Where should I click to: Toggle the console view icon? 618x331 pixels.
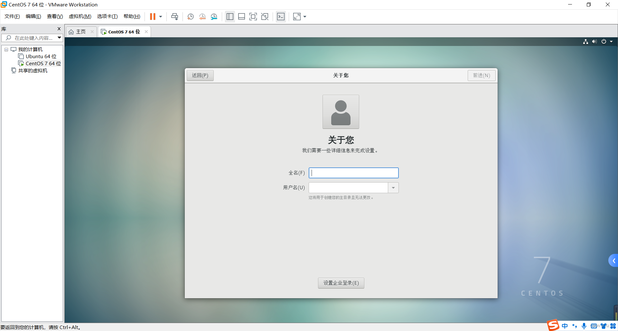pos(281,17)
